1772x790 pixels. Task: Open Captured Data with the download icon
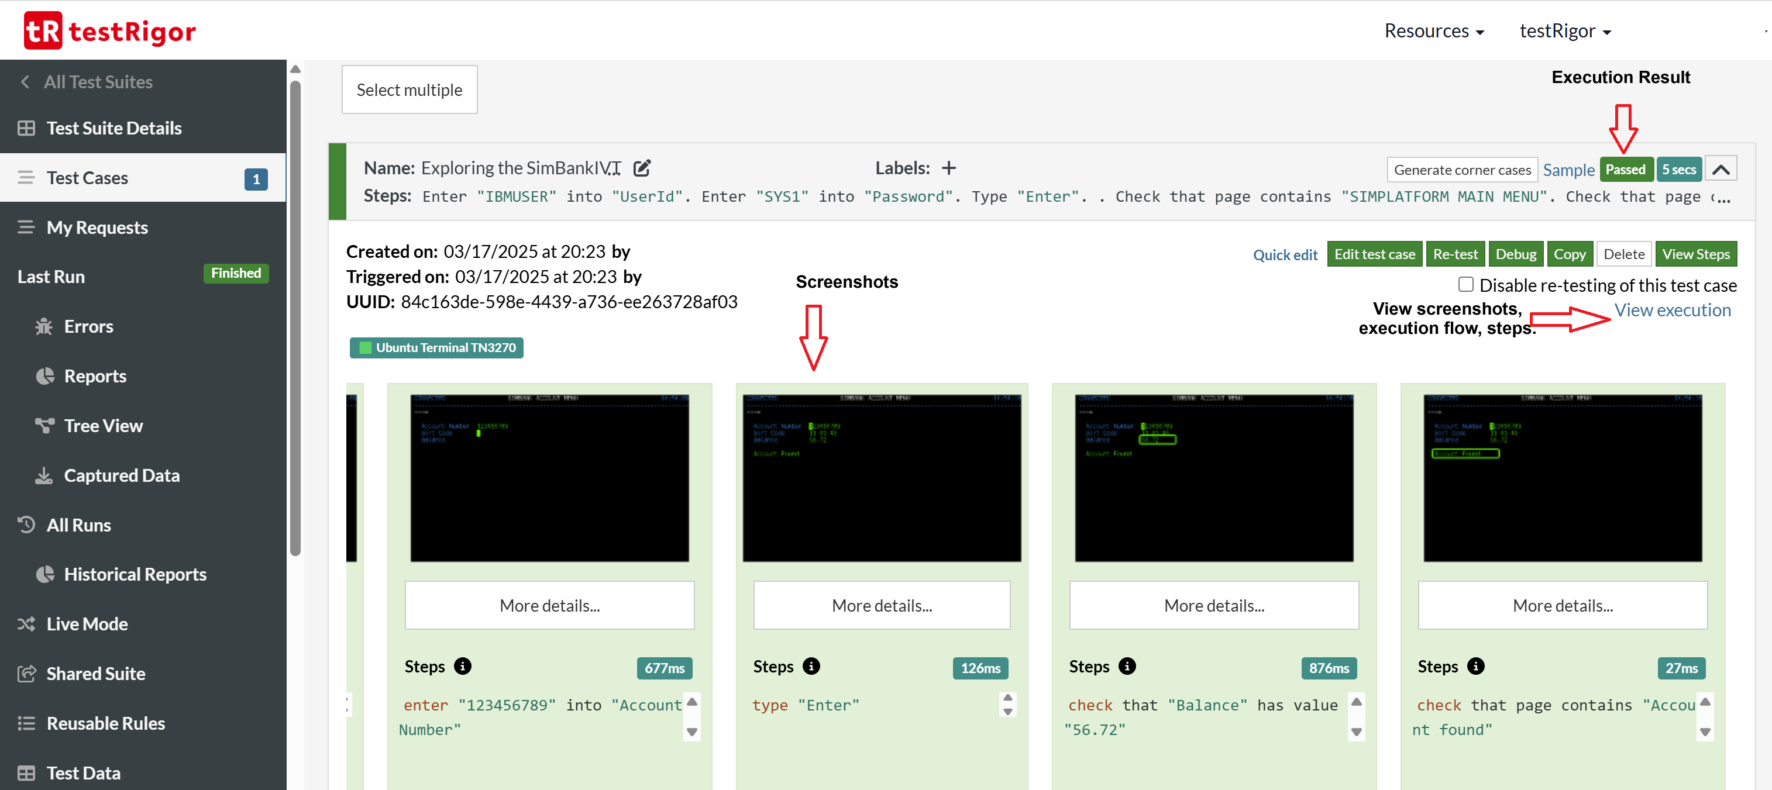click(44, 474)
